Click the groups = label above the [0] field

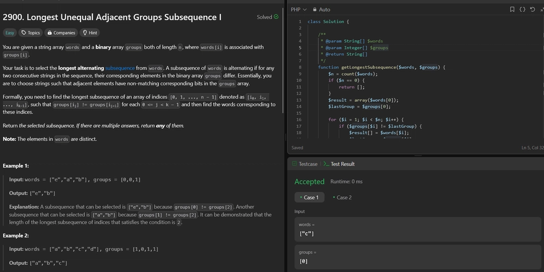(x=307, y=252)
